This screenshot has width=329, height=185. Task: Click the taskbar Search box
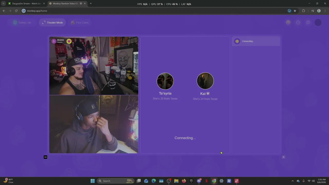point(116,181)
